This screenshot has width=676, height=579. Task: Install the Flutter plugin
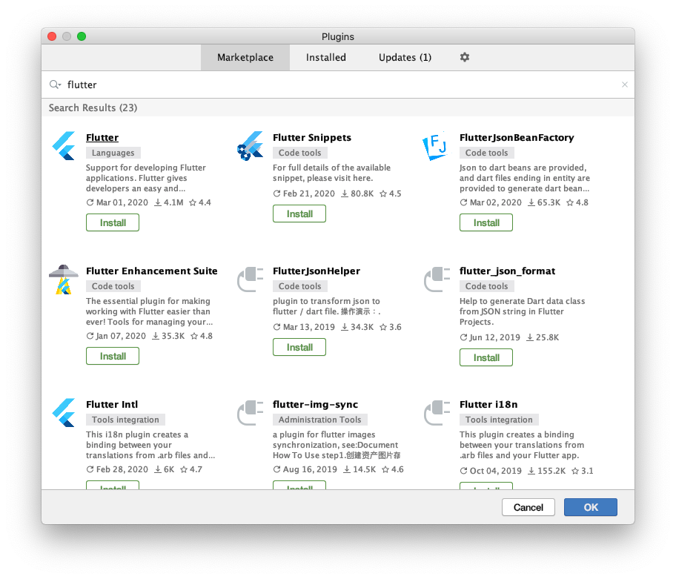113,222
